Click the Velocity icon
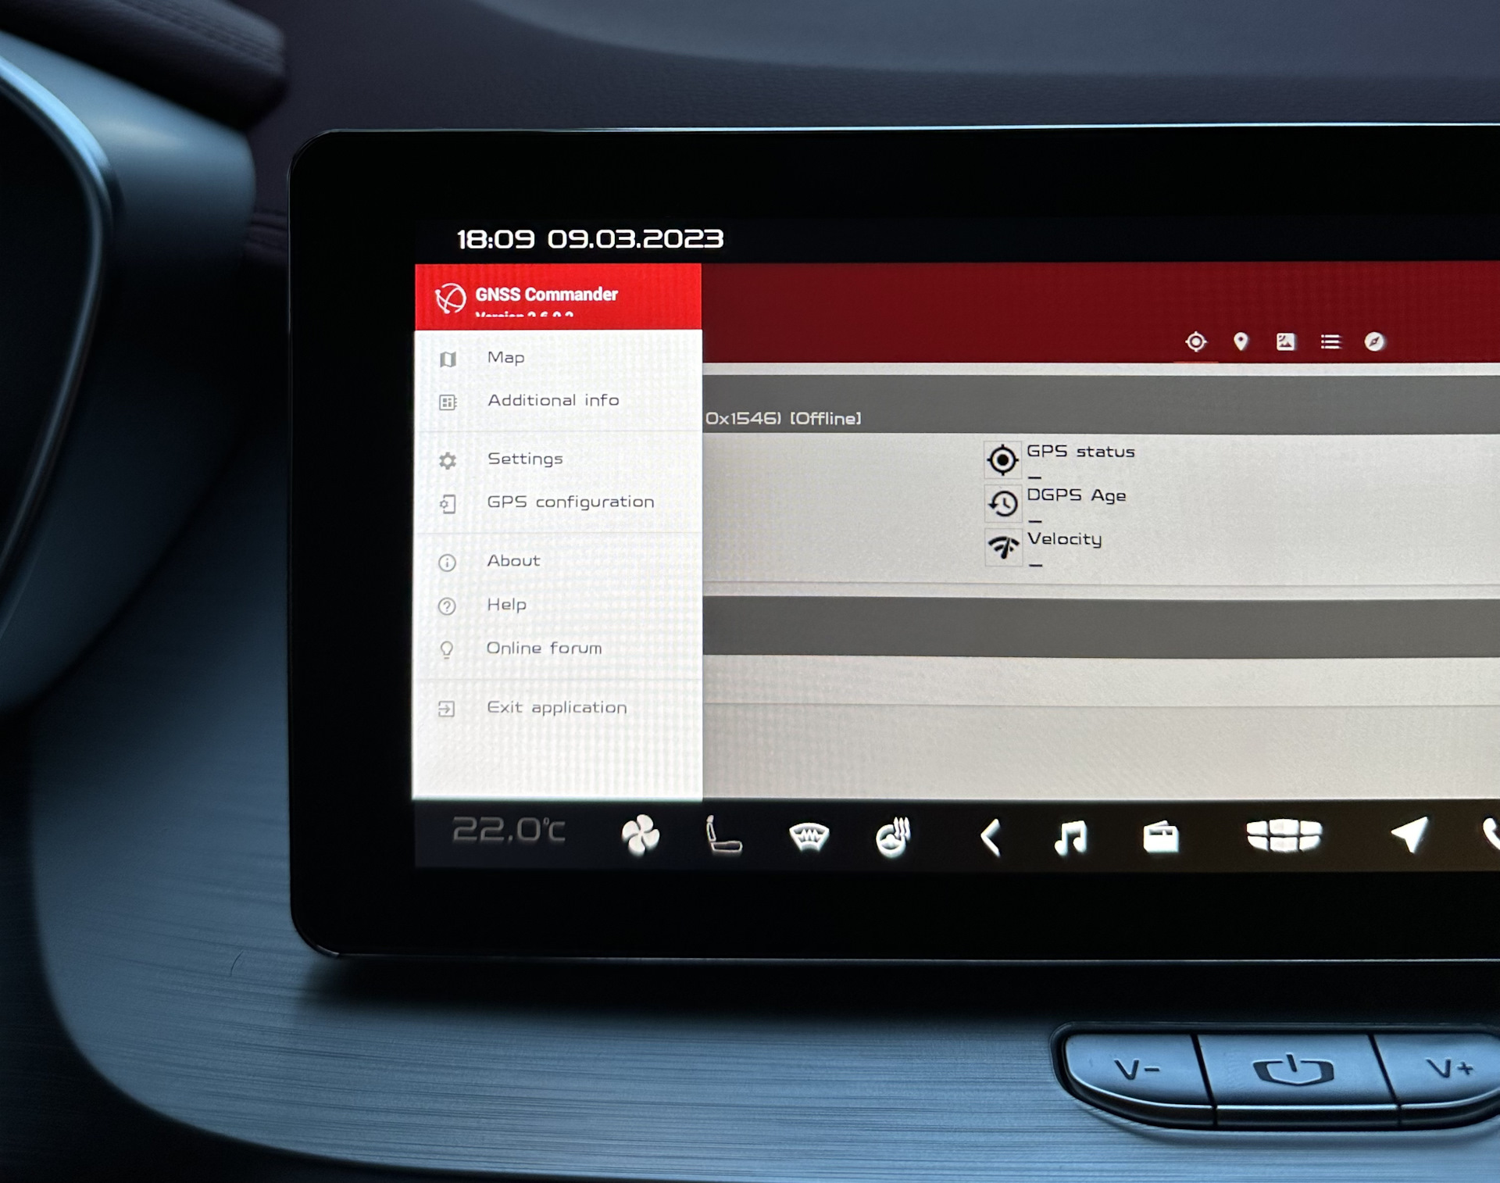The width and height of the screenshot is (1500, 1183). coord(1005,546)
